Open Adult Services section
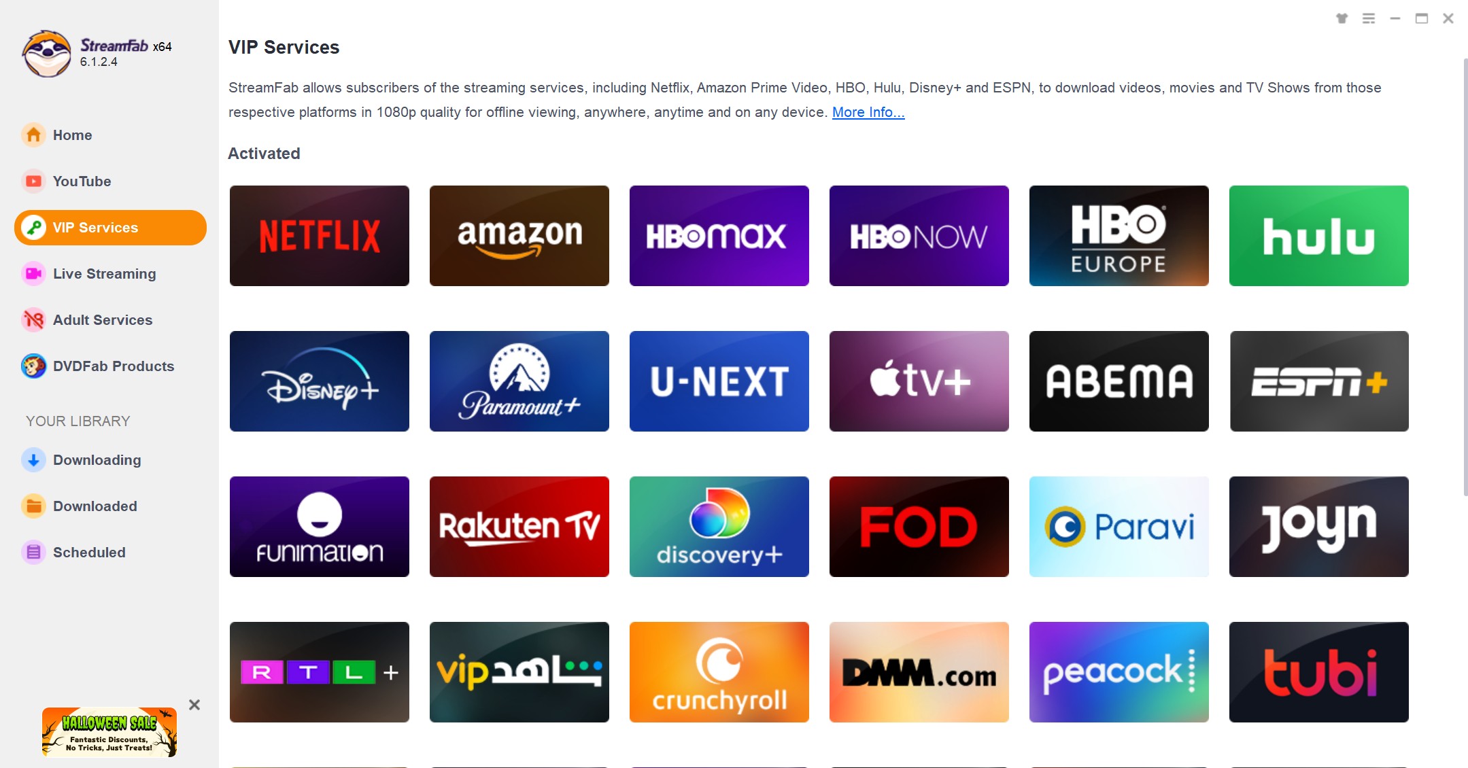Image resolution: width=1468 pixels, height=768 pixels. [x=104, y=319]
